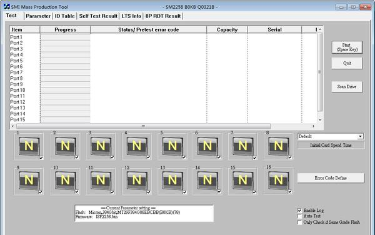Viewport: 375px width, 235px height.
Task: Click the Status/ Pretest error code header
Action: click(x=149, y=29)
